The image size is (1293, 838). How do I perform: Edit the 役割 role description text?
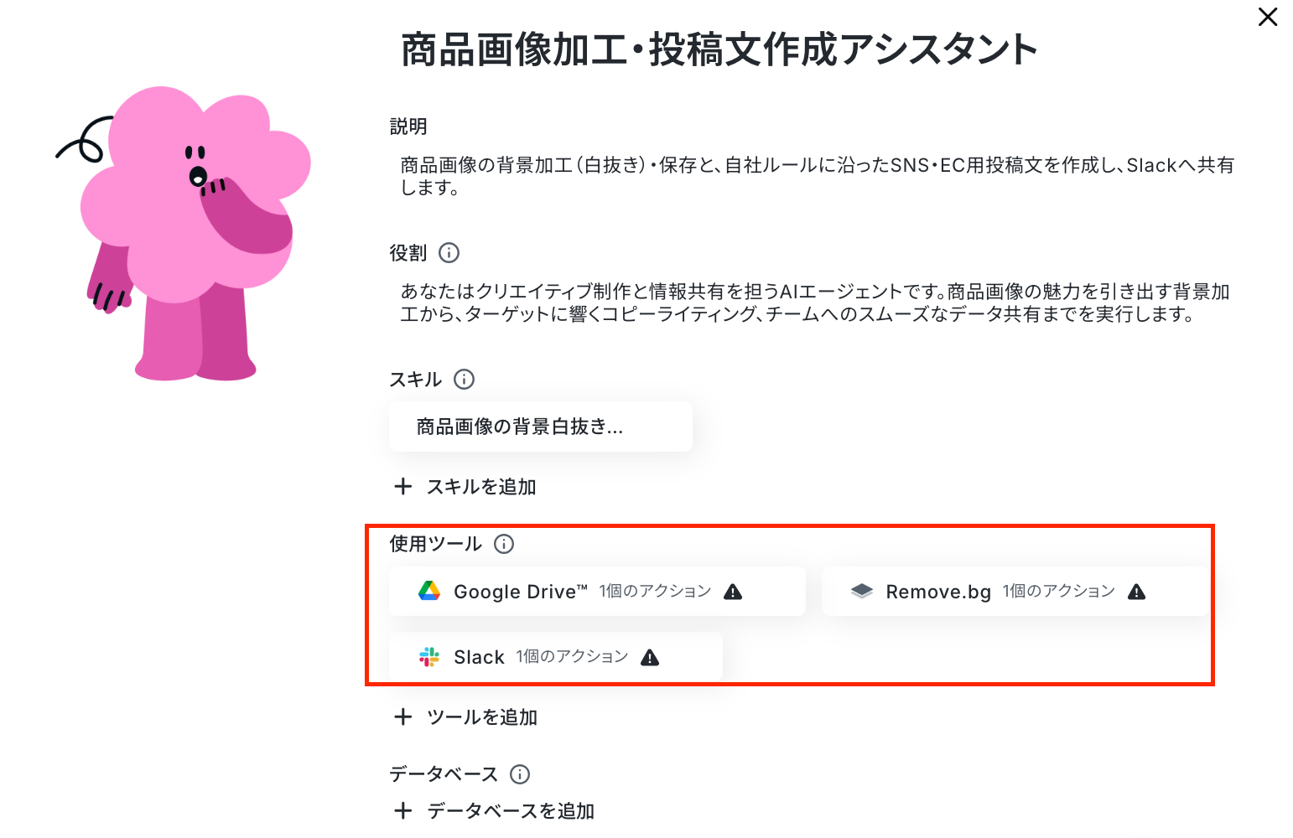click(x=815, y=303)
